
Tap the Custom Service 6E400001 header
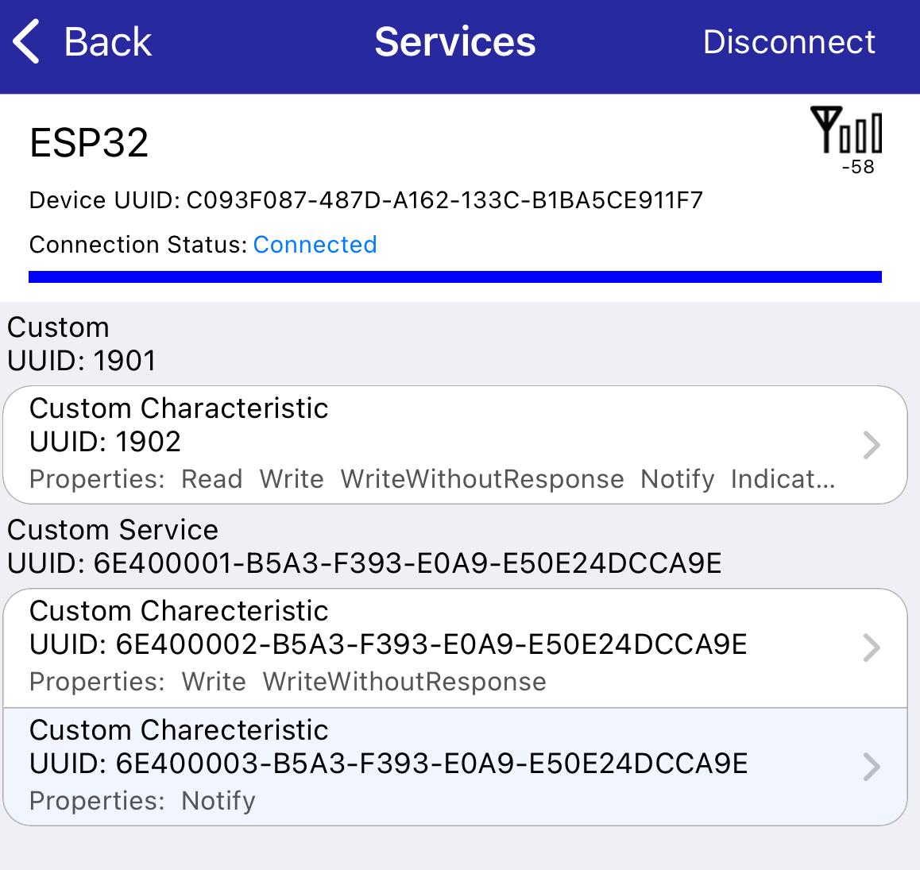coord(365,547)
